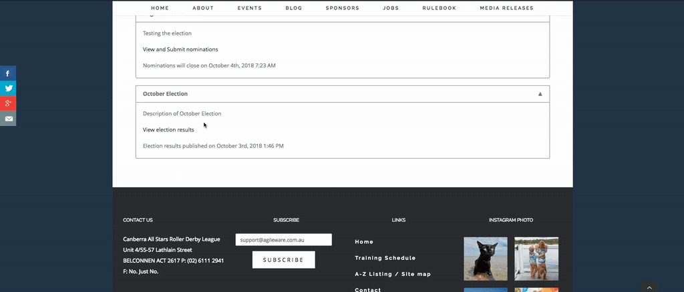The width and height of the screenshot is (684, 292).
Task: Share page via Facebook icon
Action: click(8, 73)
